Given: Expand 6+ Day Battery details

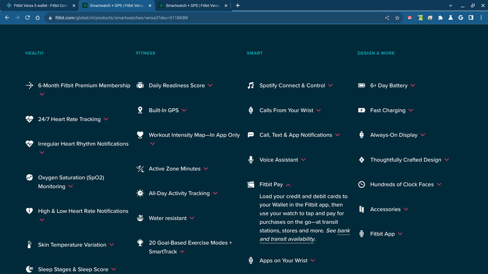Looking at the screenshot, I should pos(413,85).
